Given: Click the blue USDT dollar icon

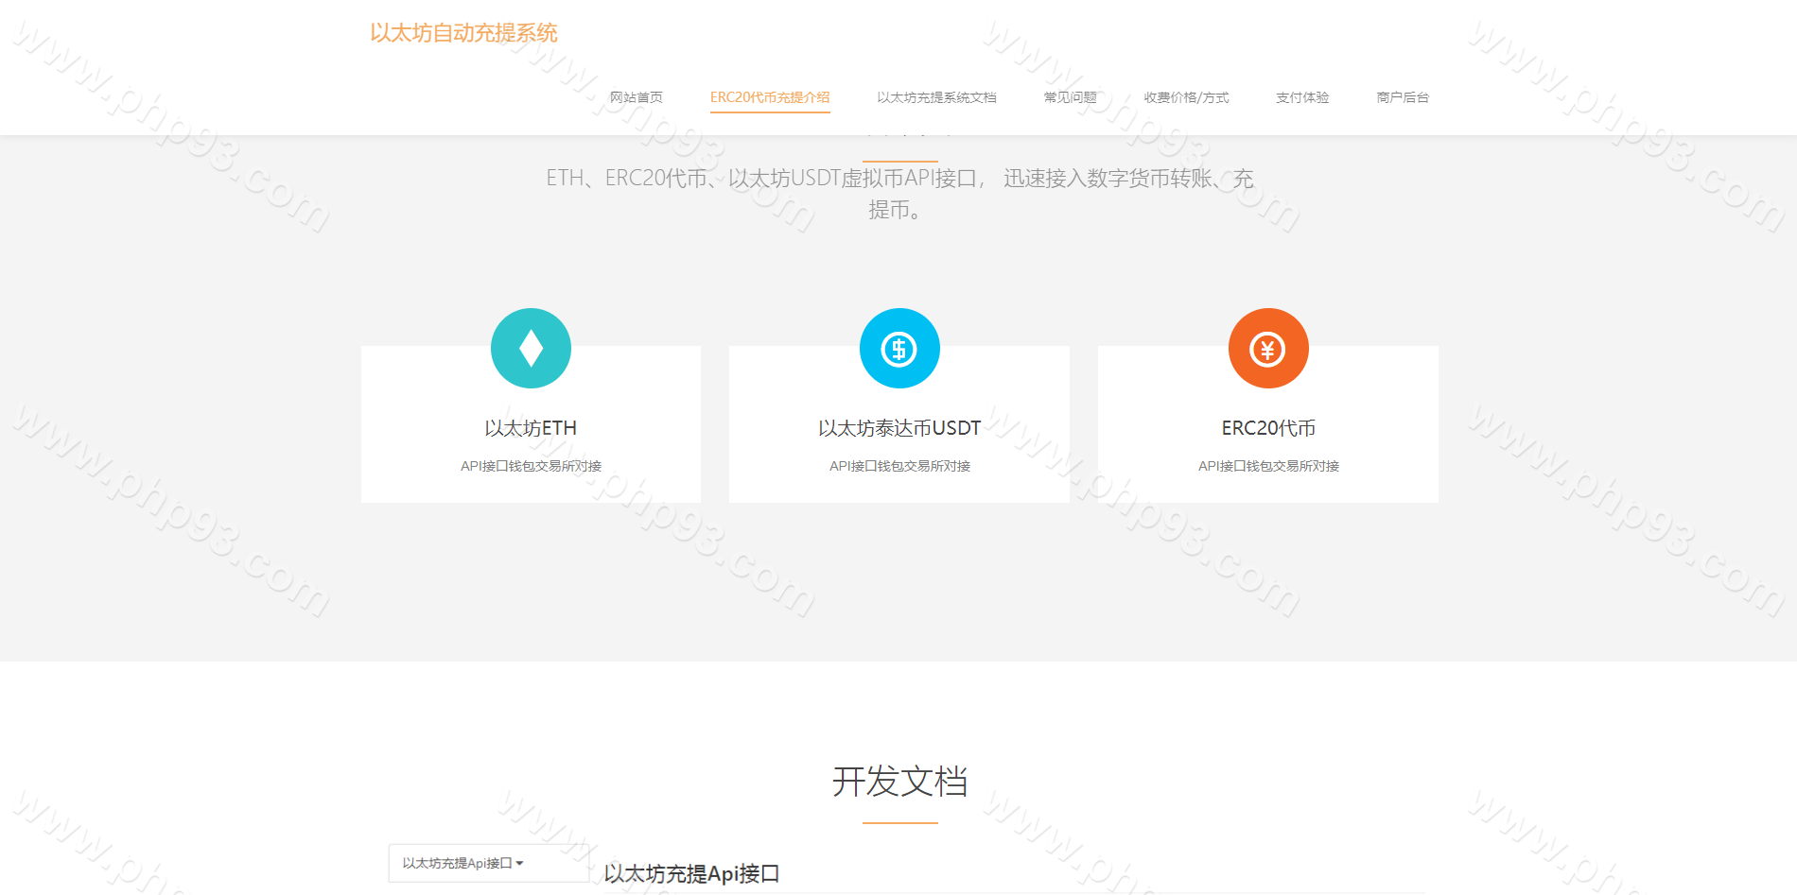Looking at the screenshot, I should point(899,349).
